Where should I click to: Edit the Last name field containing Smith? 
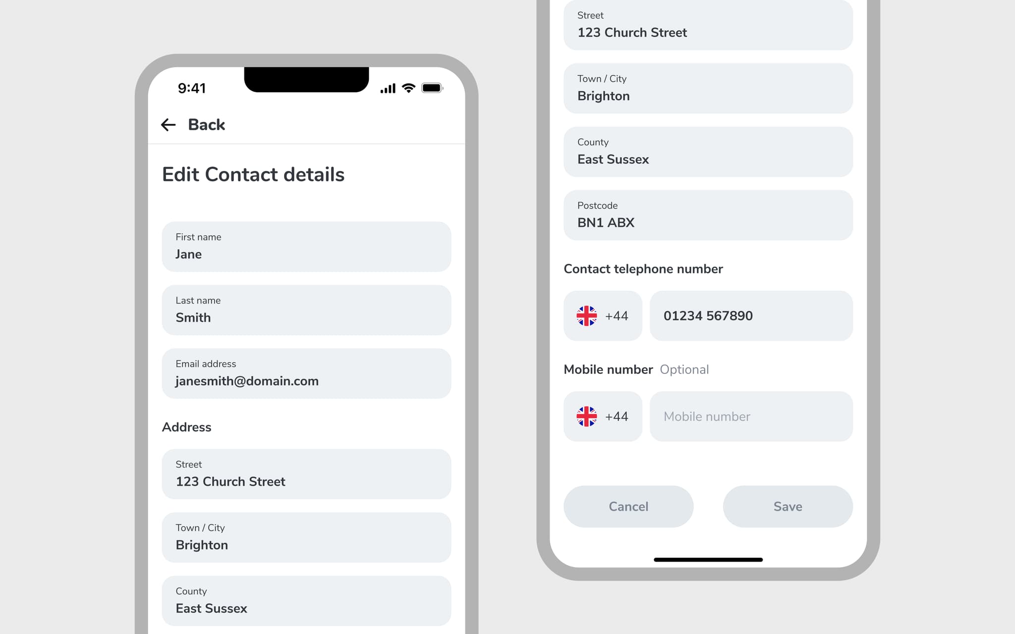(x=306, y=310)
